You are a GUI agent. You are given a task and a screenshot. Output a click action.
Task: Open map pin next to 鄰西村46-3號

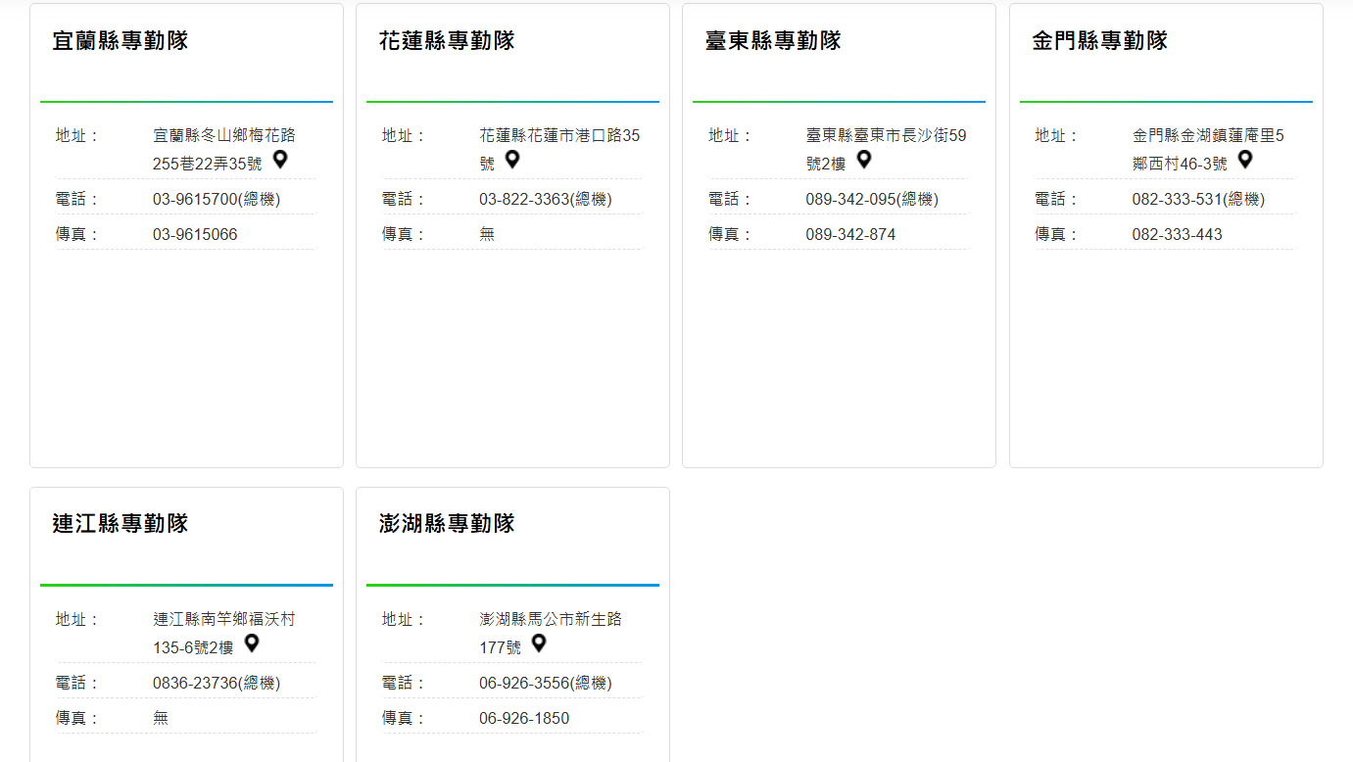pyautogui.click(x=1245, y=160)
